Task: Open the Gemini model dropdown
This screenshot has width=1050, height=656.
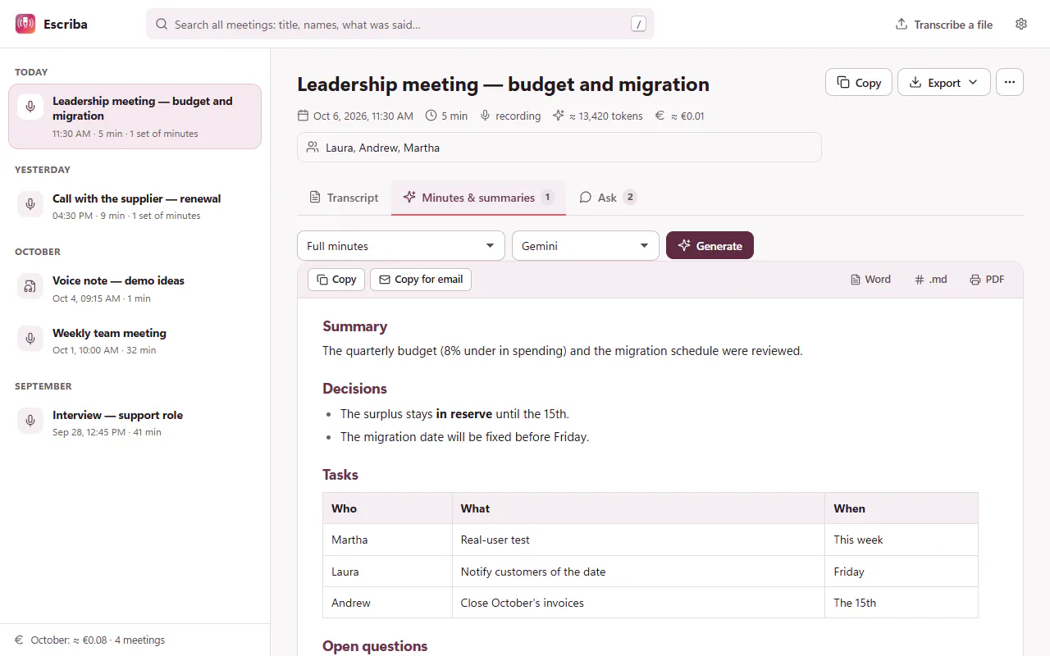Action: pos(586,246)
